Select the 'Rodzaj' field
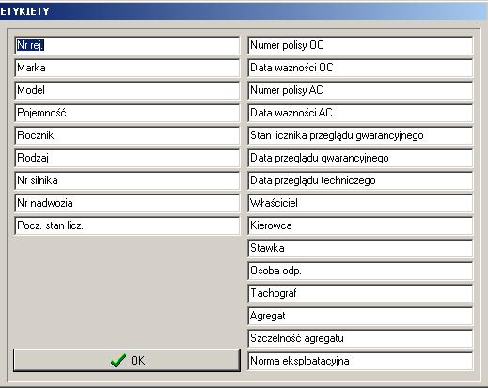 (x=127, y=158)
